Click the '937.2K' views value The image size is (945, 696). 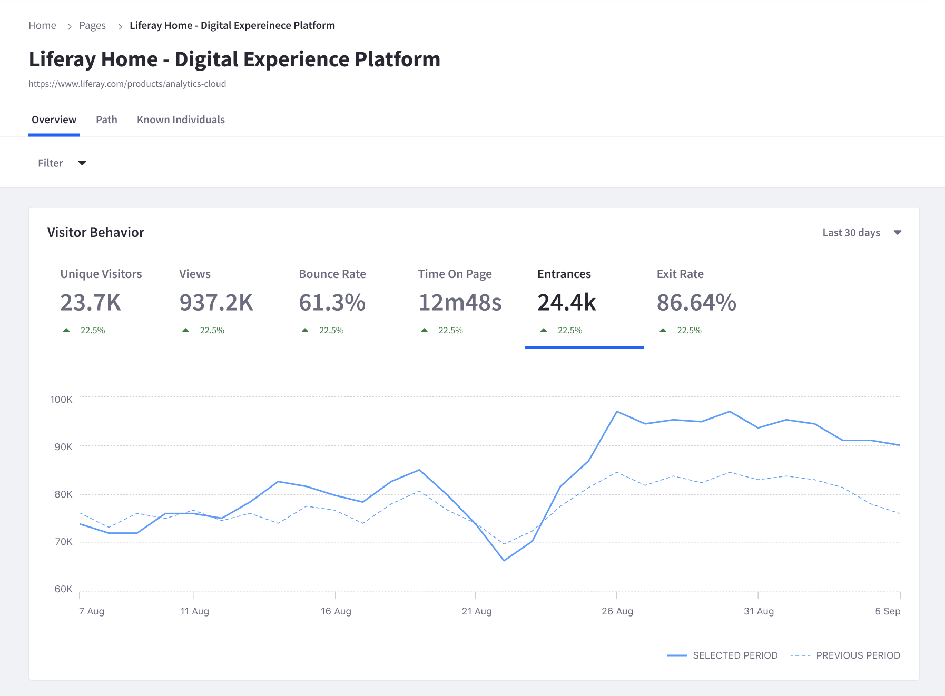coord(216,303)
